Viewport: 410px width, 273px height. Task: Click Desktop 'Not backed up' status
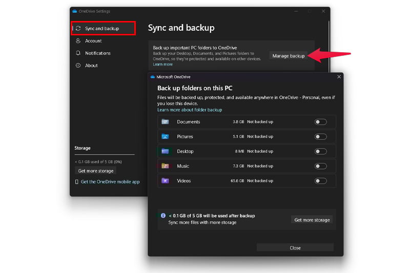tap(260, 152)
